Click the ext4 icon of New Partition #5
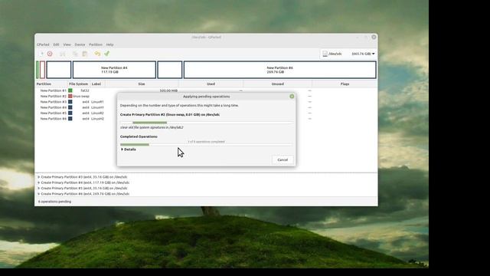Screen dimensions: 490x276 pyautogui.click(x=70, y=113)
